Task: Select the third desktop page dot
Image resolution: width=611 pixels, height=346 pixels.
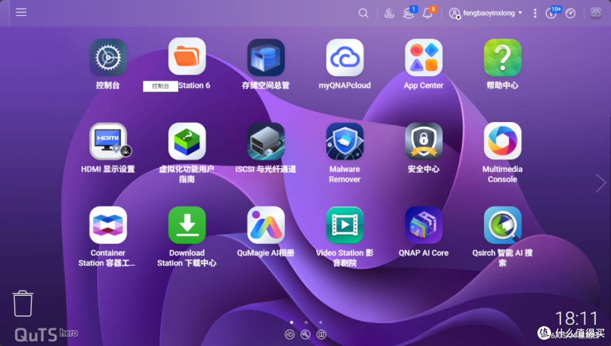Action: (x=321, y=322)
